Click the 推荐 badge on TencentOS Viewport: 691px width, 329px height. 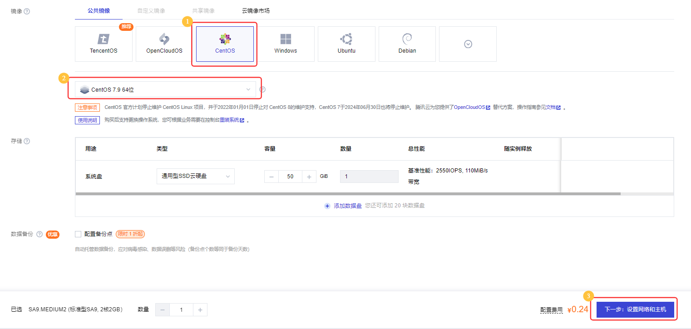tap(126, 27)
